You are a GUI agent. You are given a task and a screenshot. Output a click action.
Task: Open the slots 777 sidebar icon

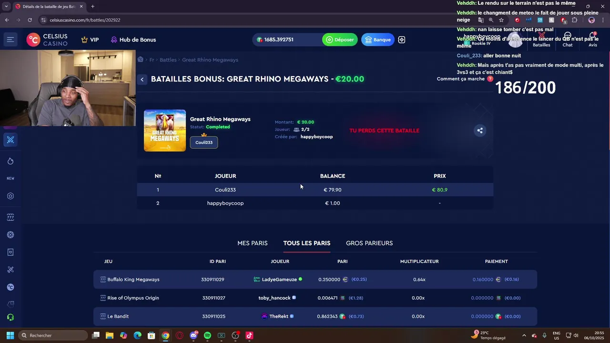[10, 217]
